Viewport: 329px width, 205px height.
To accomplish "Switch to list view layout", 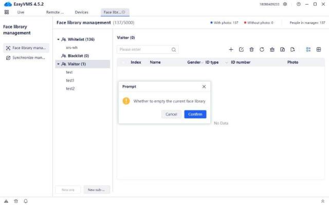I will click(308, 50).
